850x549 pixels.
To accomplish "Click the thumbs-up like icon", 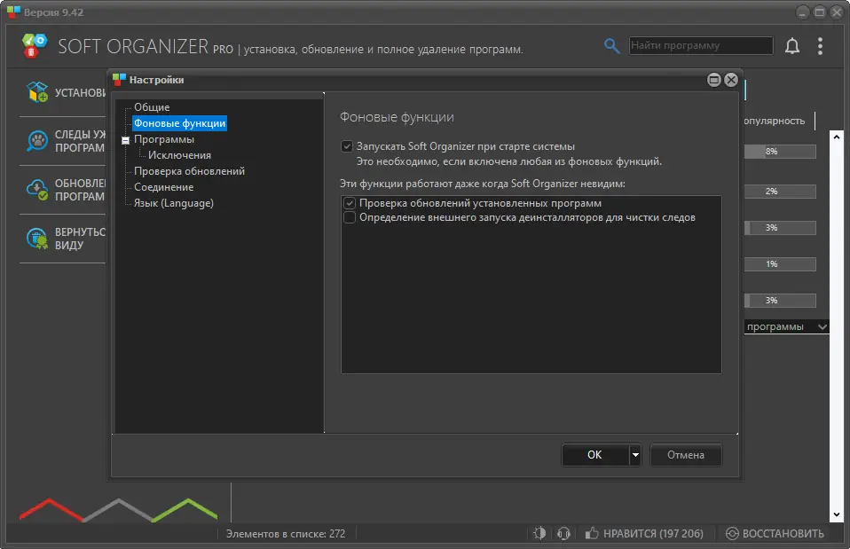I will (592, 533).
